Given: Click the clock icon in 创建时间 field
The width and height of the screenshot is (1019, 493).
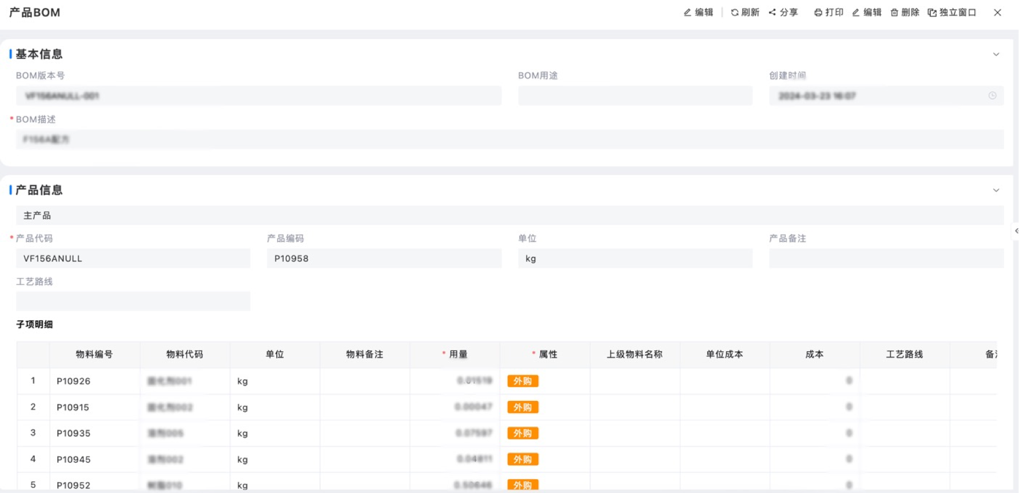Looking at the screenshot, I should click(x=992, y=96).
